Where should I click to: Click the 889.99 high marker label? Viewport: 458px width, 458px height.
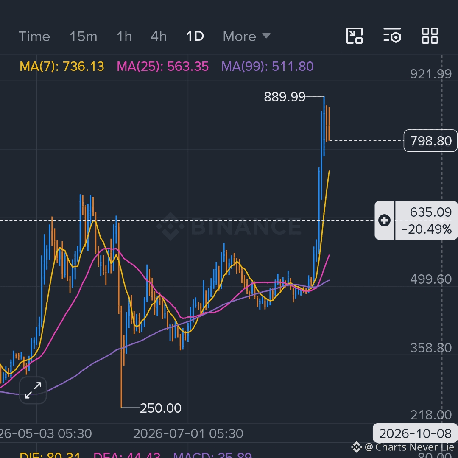(285, 97)
